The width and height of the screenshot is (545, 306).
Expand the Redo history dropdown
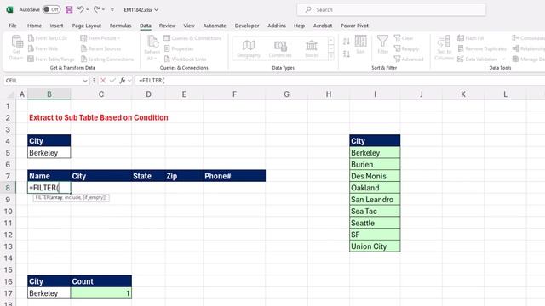[x=103, y=9]
